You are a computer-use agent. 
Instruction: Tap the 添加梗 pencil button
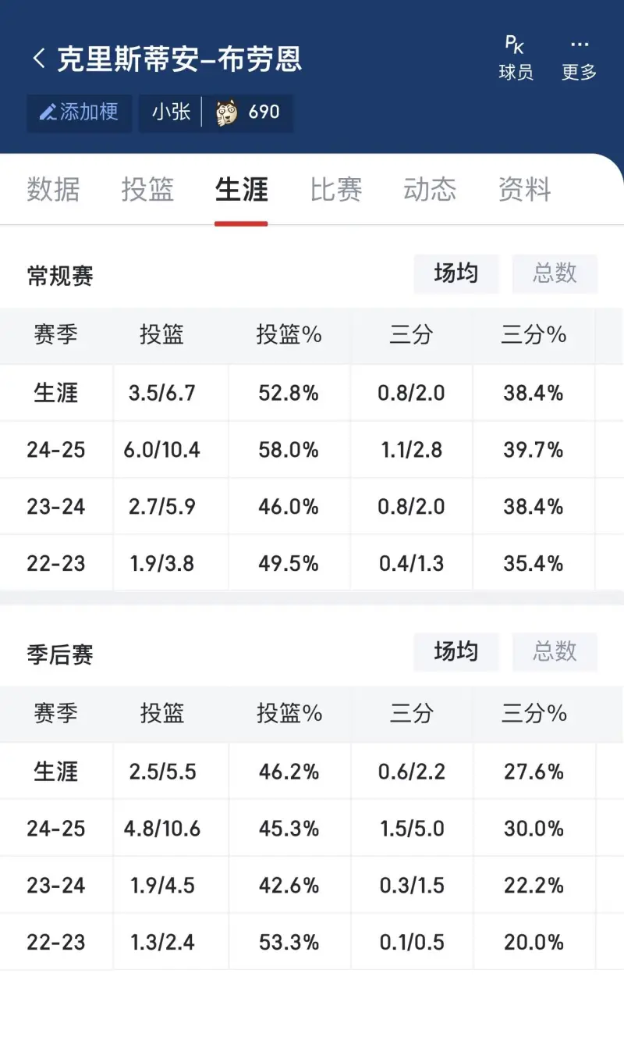80,112
